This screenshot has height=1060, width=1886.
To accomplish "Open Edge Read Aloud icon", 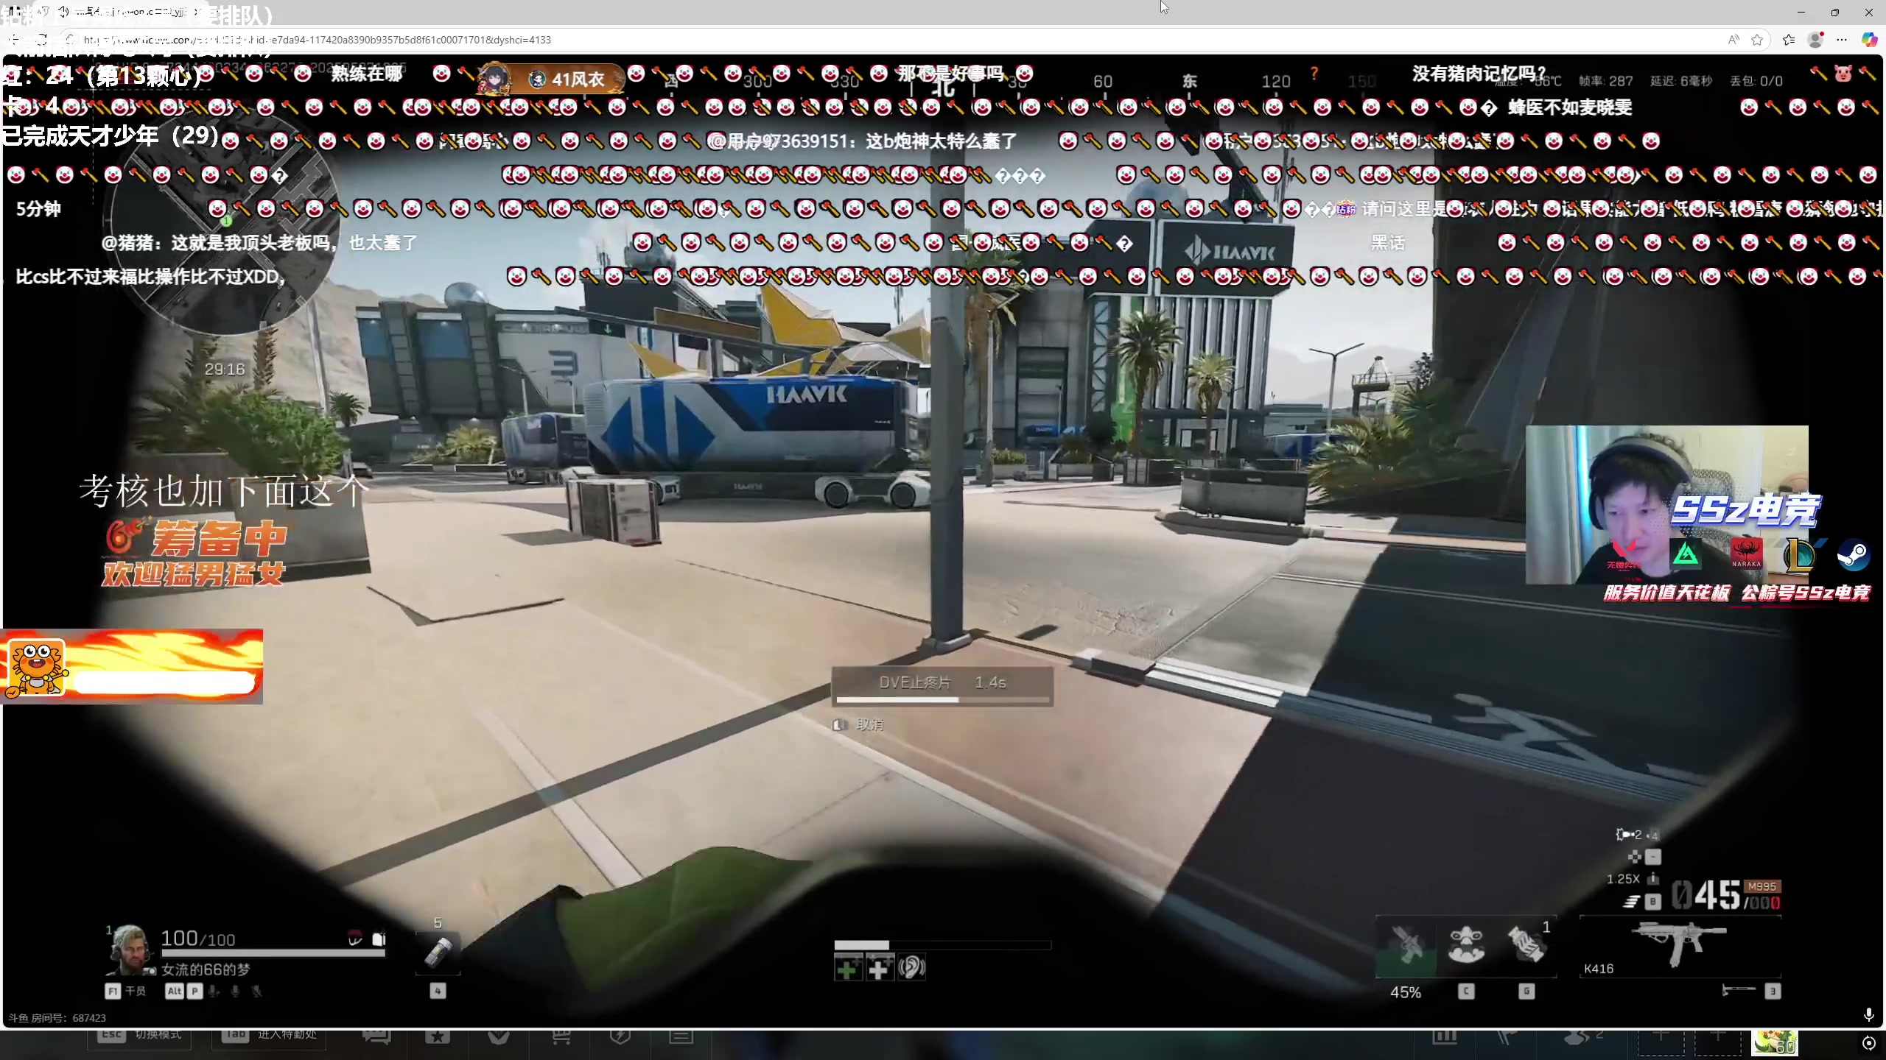I will 1733,40.
